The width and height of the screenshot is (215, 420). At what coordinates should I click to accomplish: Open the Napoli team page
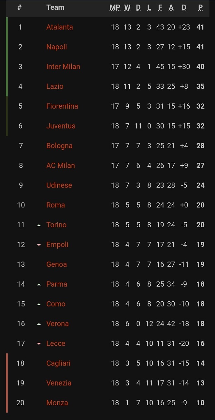click(57, 47)
